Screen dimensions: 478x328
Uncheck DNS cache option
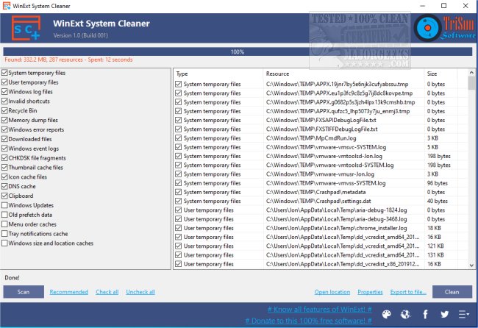pyautogui.click(x=4, y=186)
